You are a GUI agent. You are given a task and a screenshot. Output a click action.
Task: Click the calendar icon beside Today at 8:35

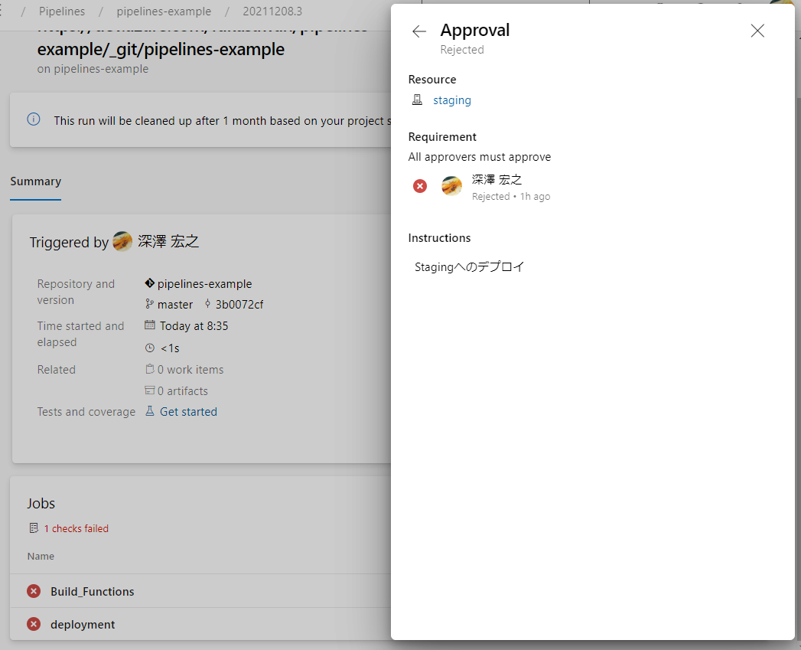point(150,325)
